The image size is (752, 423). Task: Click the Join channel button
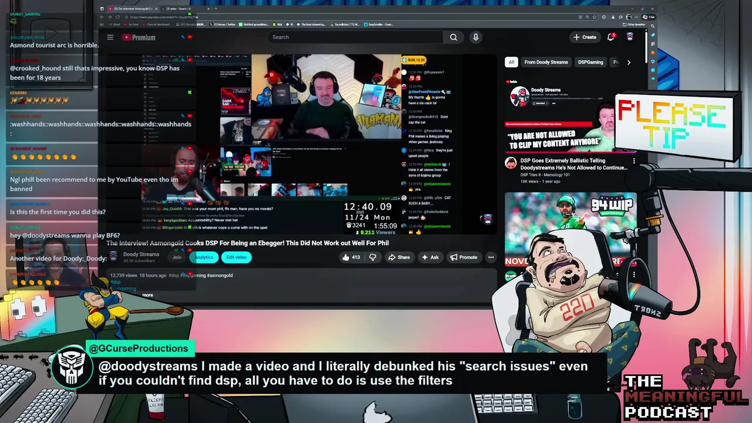click(x=177, y=257)
